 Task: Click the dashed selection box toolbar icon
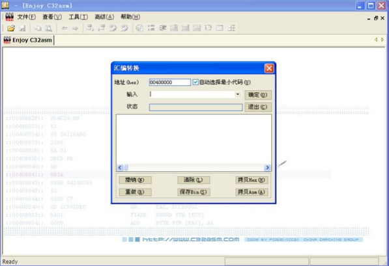209,28
